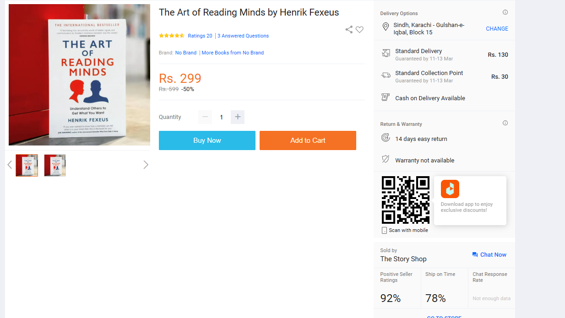Increase quantity with plus button
Viewport: 565px width, 318px height.
(238, 117)
